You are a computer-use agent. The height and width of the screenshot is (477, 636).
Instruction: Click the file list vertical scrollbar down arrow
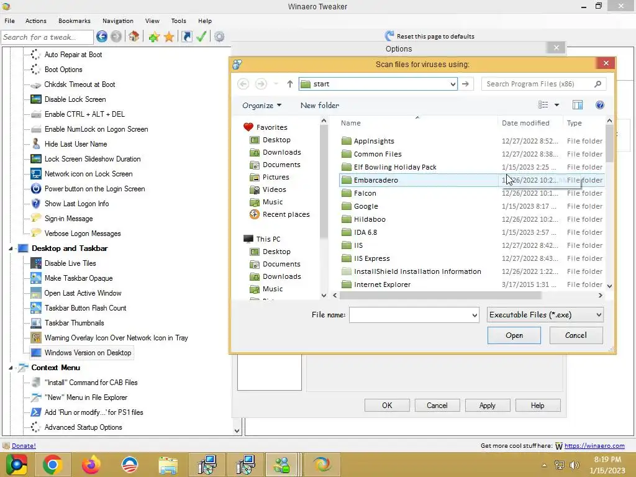pos(609,286)
